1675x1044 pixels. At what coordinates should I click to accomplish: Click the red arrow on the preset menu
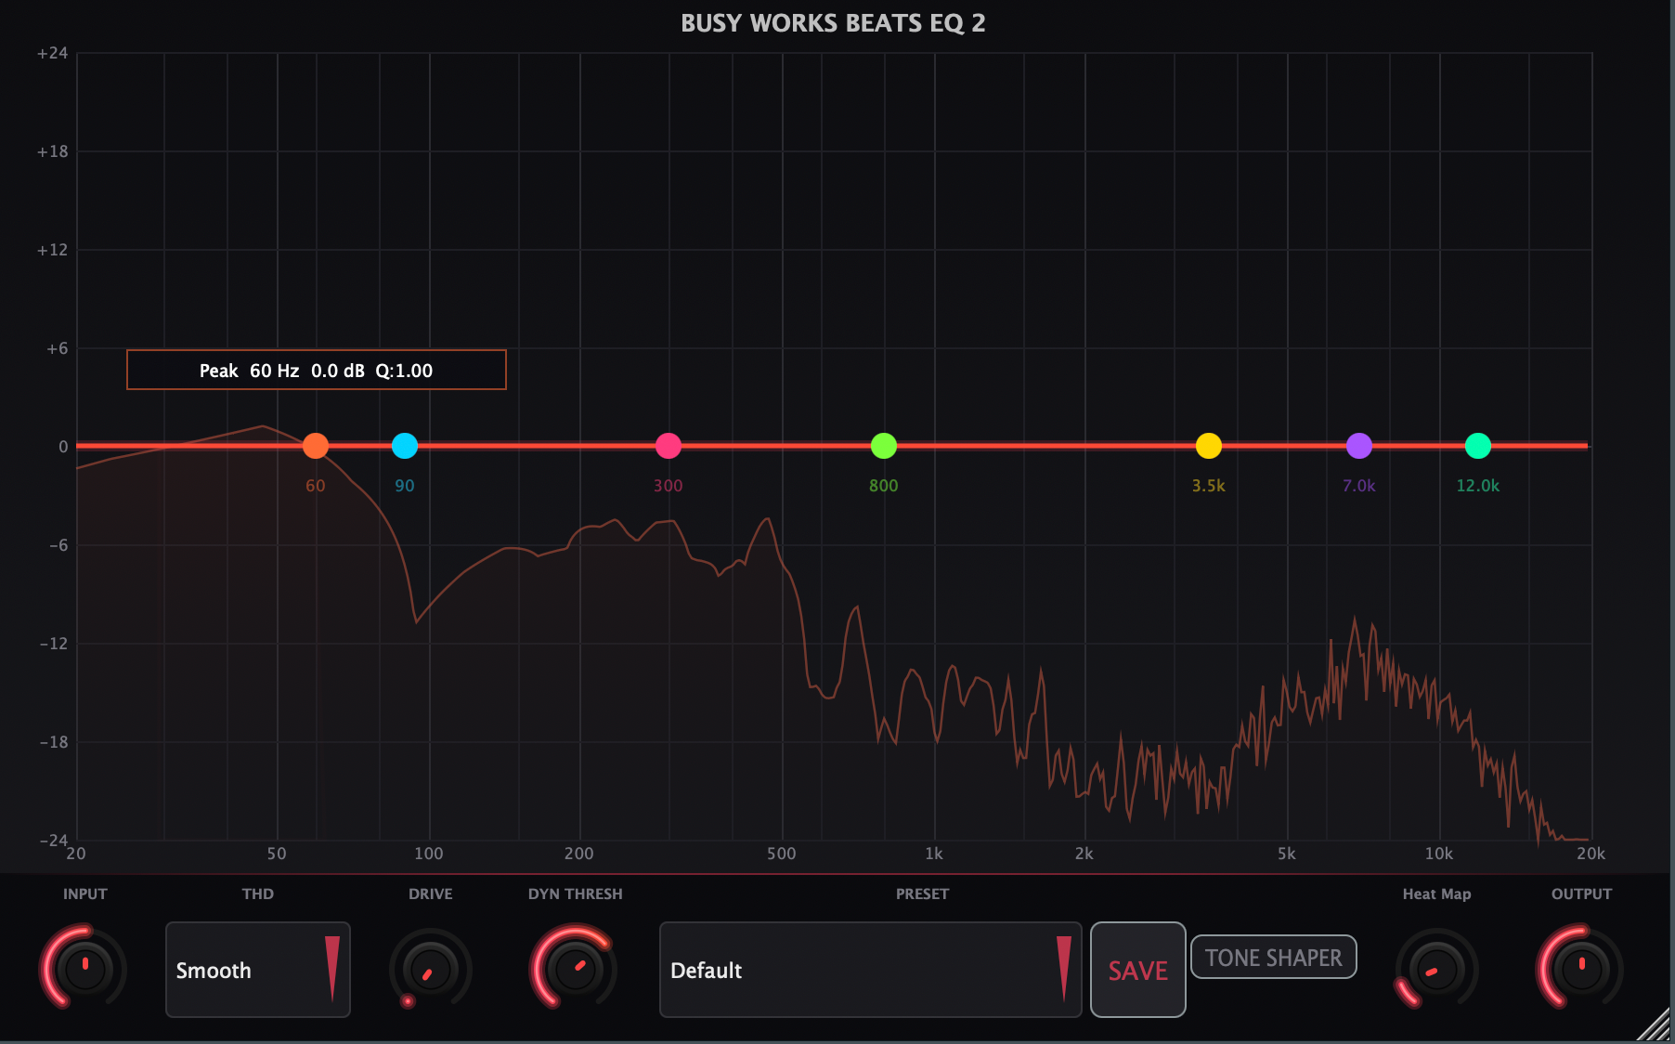coord(1064,968)
